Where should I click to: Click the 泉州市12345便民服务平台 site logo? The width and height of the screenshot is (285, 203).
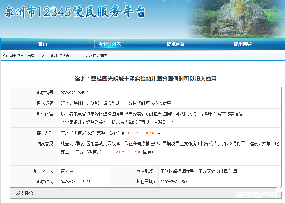[x=75, y=12]
